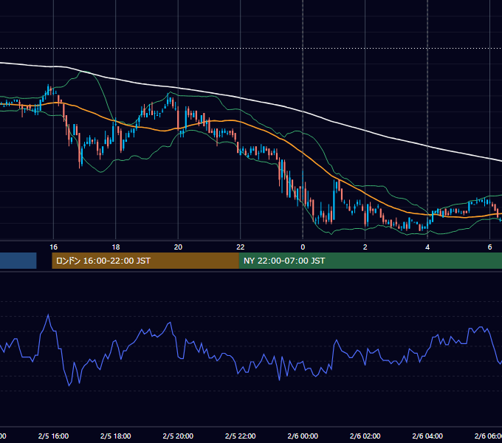
Task: Select the blue session bar before London
Action: click(18, 261)
